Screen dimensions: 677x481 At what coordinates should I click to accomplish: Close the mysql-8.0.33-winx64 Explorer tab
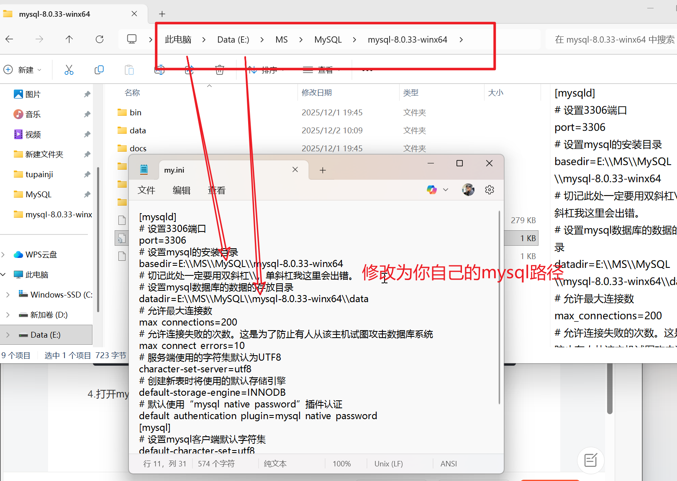coord(134,14)
